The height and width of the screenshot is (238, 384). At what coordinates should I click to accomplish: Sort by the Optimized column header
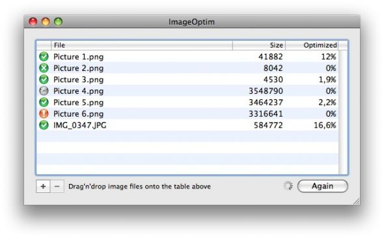[x=312, y=45]
